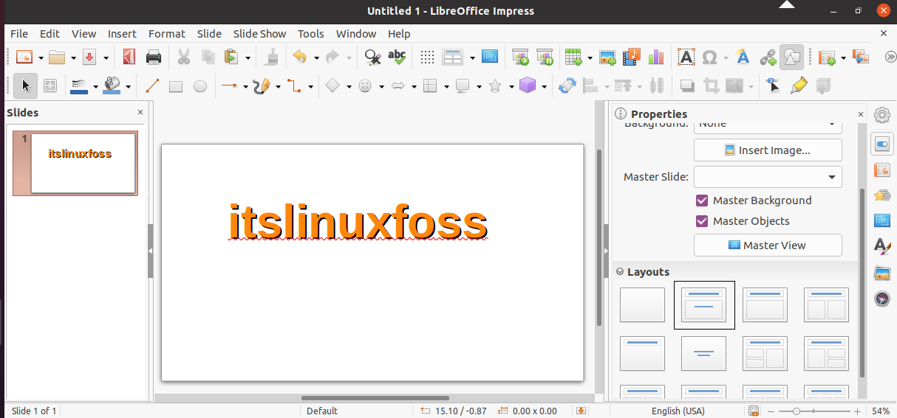
Task: Open the Insert menu
Action: pos(122,34)
